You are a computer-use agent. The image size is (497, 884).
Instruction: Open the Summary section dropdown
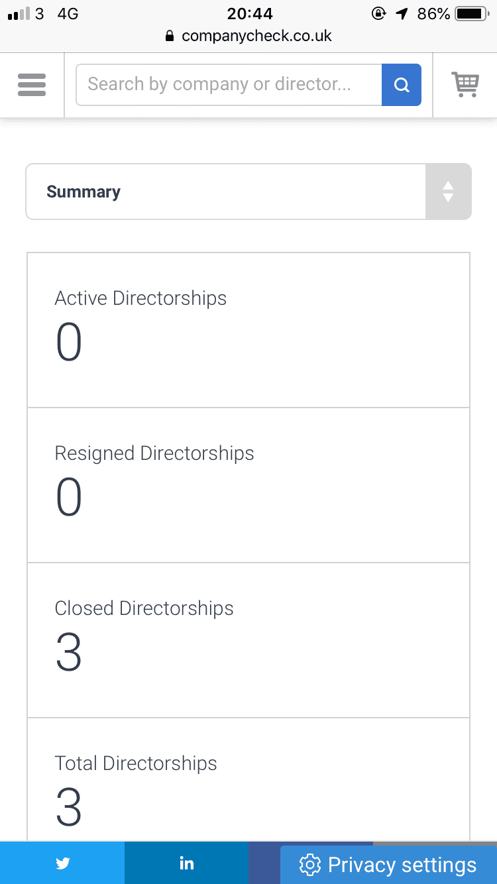[248, 192]
